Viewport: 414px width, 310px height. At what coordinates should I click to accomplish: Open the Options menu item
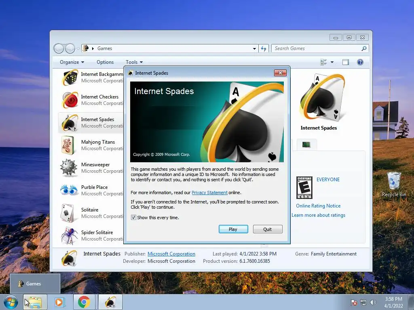105,62
